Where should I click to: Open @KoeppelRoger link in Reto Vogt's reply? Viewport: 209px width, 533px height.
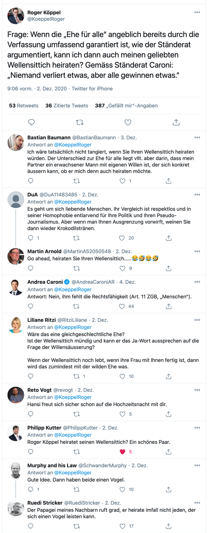click(x=73, y=397)
